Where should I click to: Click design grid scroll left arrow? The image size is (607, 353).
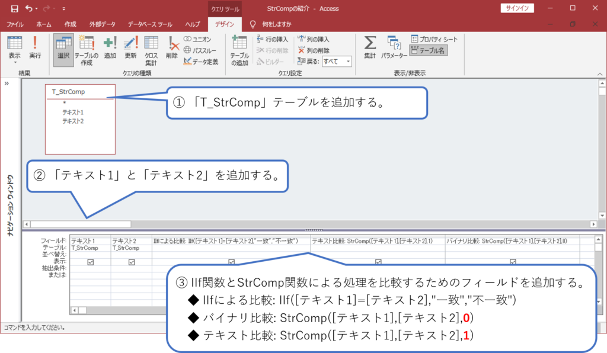pyautogui.click(x=74, y=310)
